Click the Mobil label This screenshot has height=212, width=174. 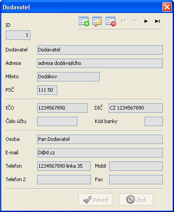(100, 166)
